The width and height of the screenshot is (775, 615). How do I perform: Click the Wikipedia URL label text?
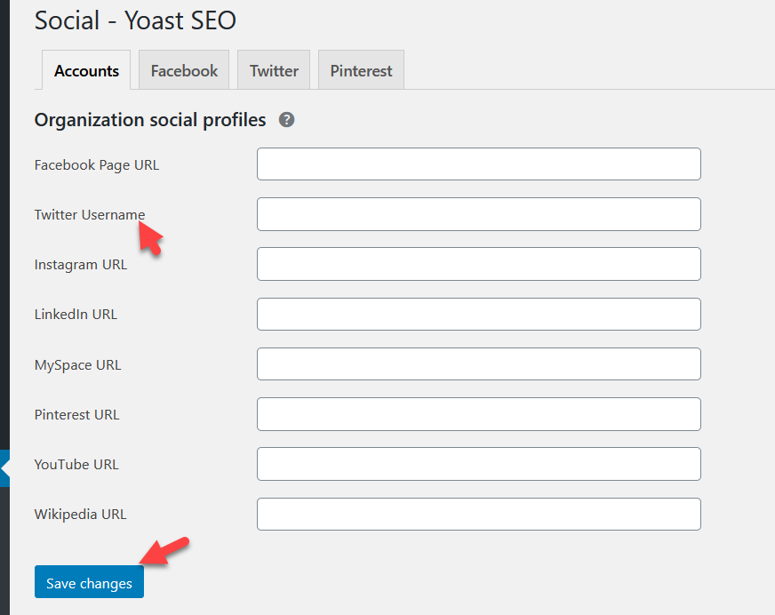80,514
